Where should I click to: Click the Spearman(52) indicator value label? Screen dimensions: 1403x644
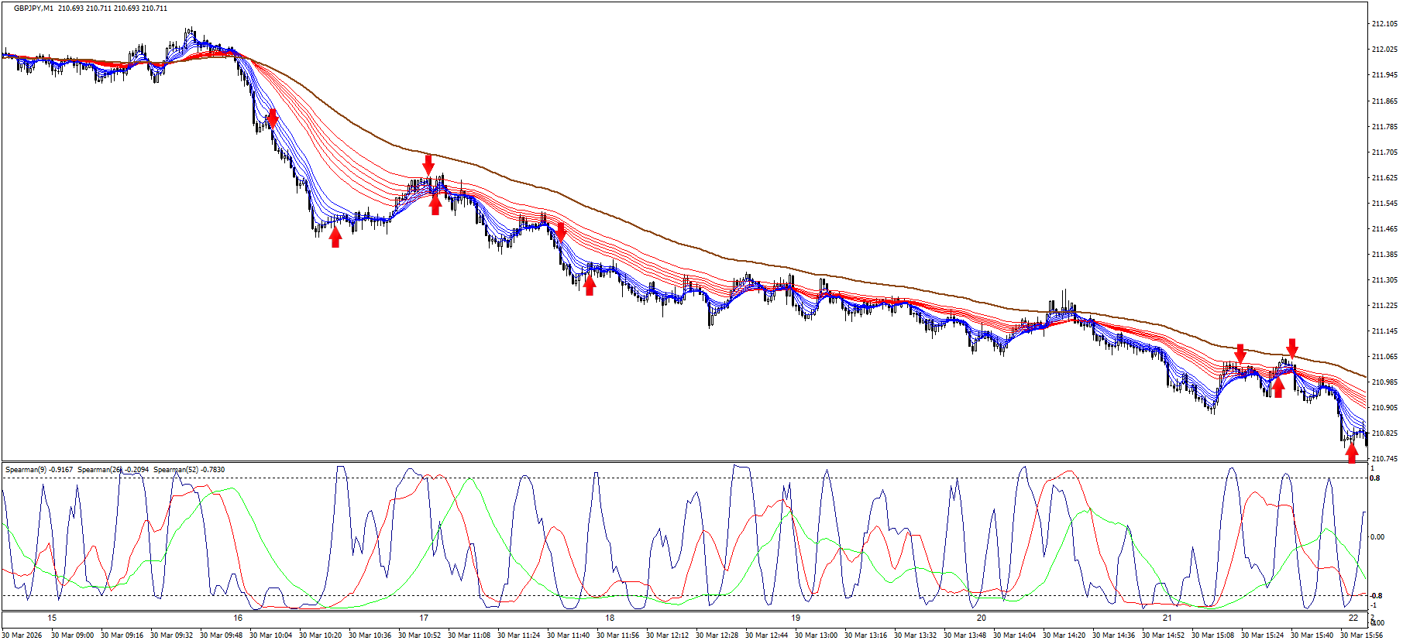[189, 470]
